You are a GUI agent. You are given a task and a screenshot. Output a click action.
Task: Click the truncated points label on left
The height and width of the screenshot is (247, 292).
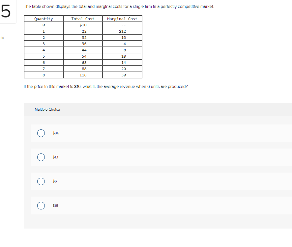[1, 38]
